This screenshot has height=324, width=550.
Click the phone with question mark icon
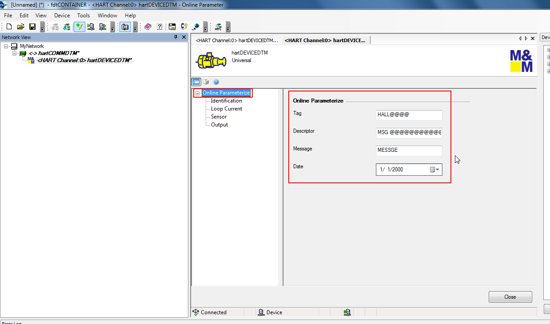point(184,27)
